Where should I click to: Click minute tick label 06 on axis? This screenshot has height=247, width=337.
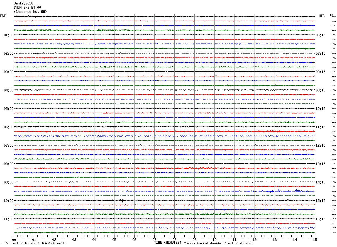[x=134, y=239]
